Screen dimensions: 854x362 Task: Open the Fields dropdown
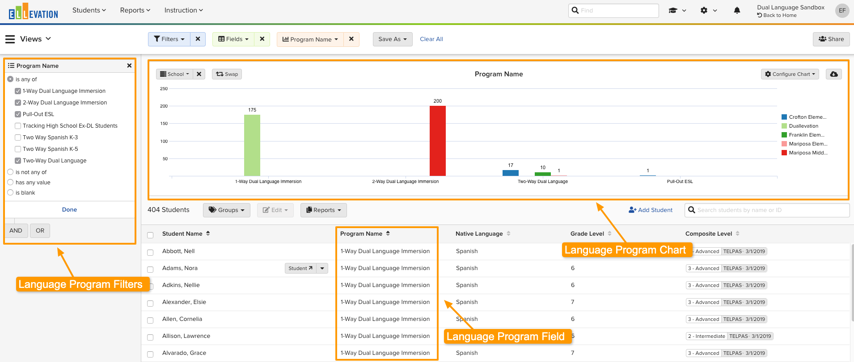233,39
